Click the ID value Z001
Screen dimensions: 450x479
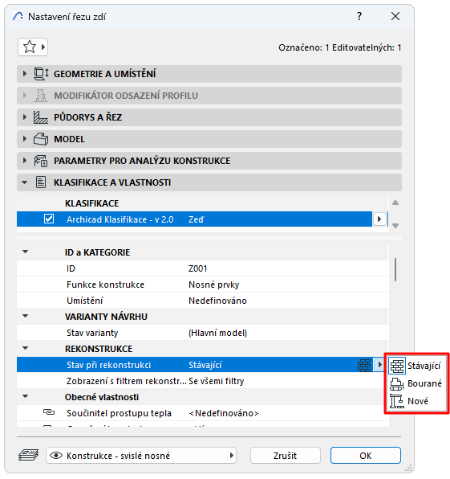(x=198, y=268)
